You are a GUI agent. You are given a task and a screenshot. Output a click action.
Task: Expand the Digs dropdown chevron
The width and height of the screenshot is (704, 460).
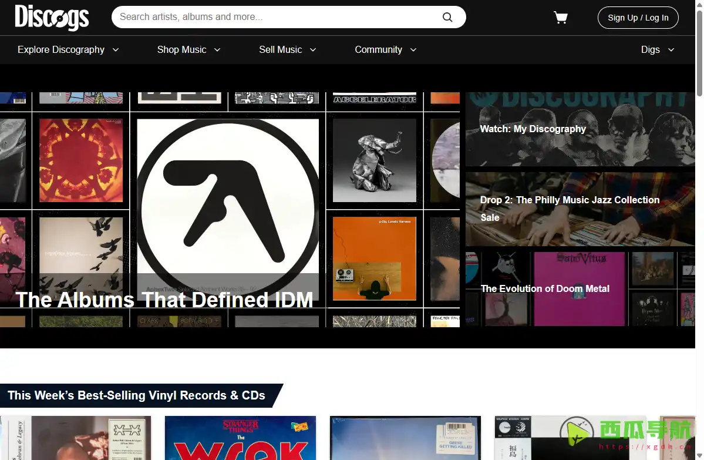click(671, 50)
